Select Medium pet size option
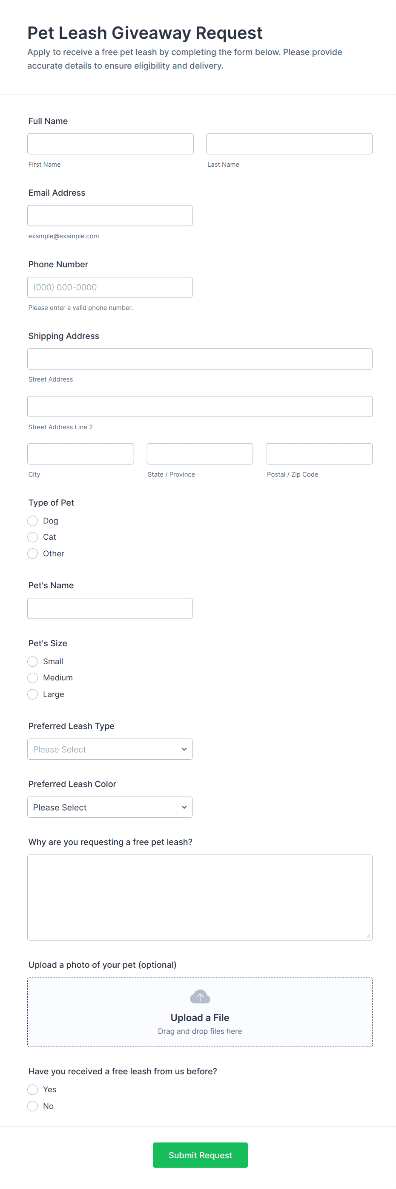Image resolution: width=396 pixels, height=1189 pixels. [33, 677]
